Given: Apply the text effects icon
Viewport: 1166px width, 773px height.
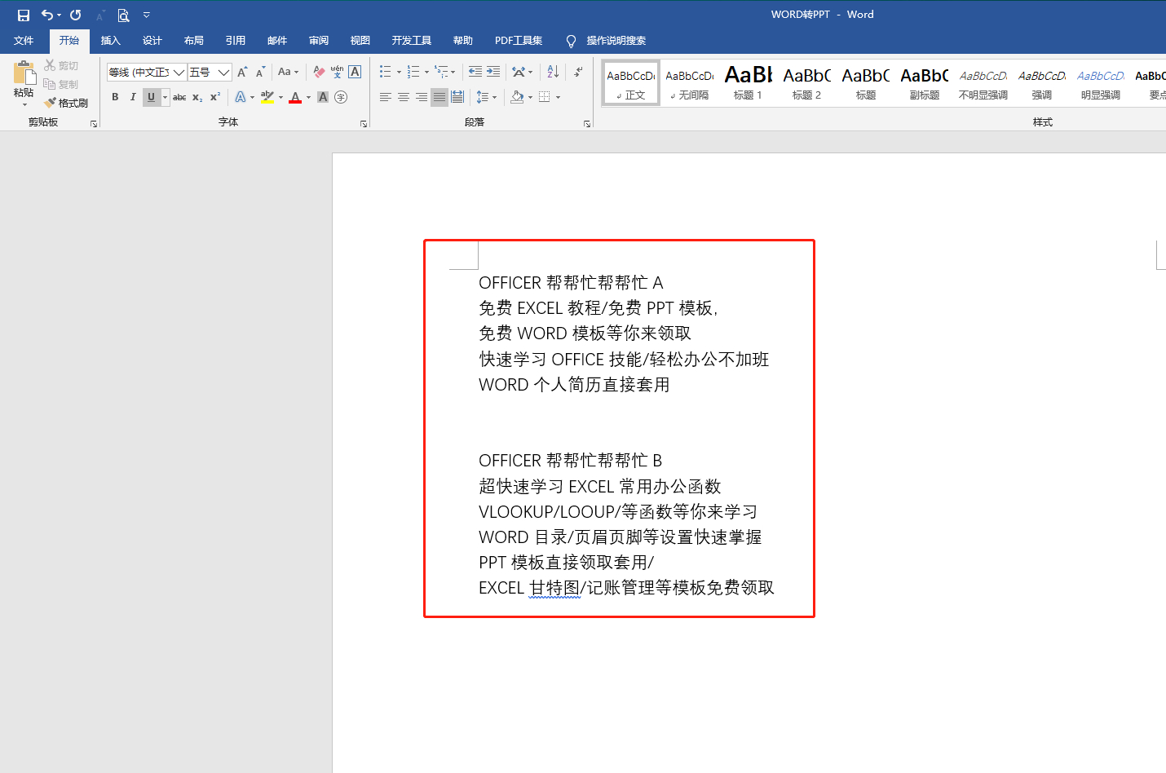Looking at the screenshot, I should 241,97.
